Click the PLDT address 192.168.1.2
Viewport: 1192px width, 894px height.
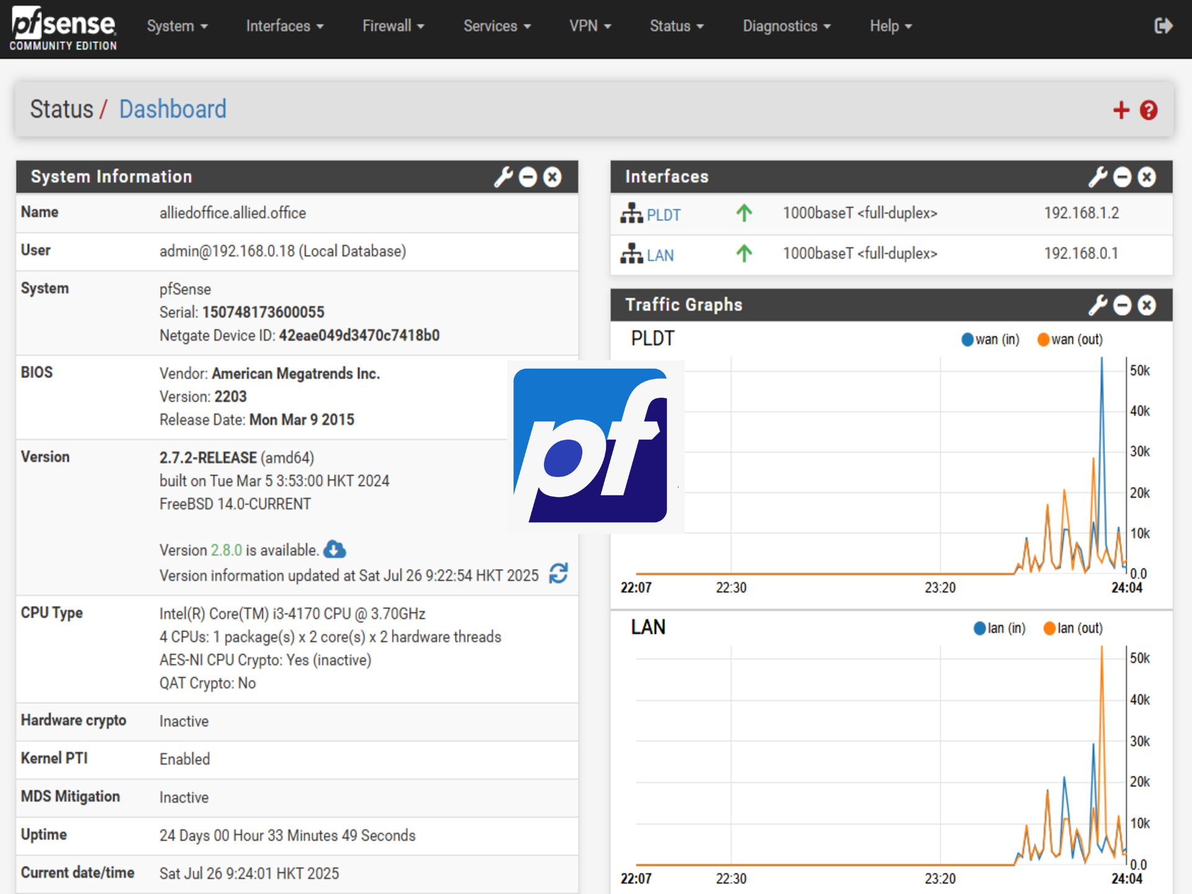[1081, 213]
